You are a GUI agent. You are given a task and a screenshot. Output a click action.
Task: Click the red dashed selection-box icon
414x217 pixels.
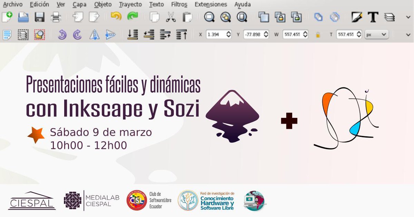click(x=40, y=35)
